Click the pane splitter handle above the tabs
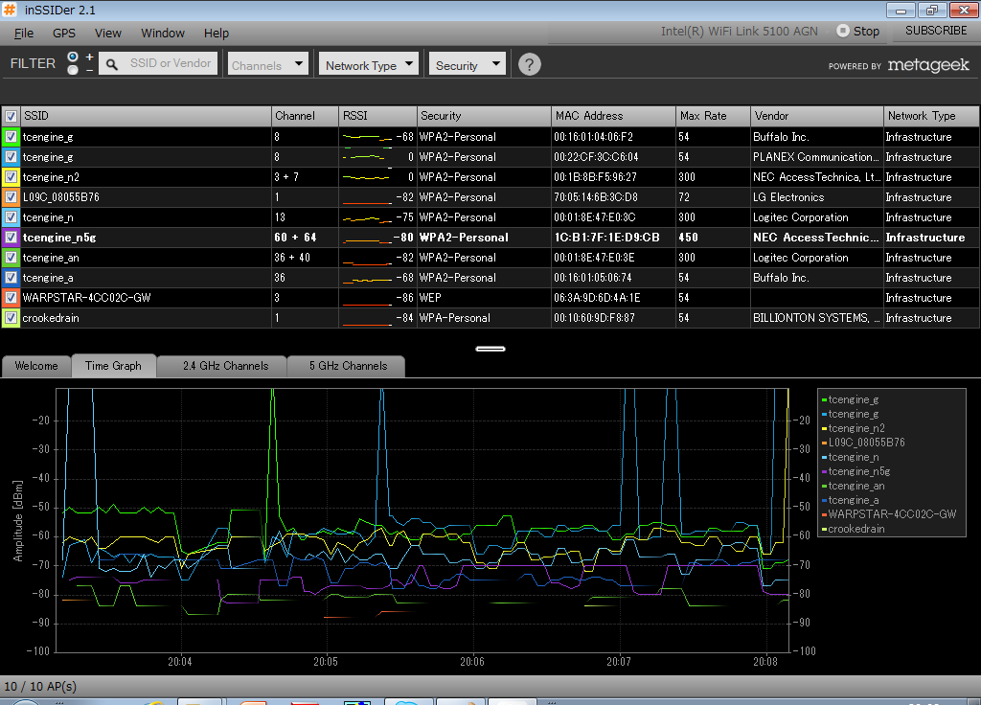 [x=490, y=349]
